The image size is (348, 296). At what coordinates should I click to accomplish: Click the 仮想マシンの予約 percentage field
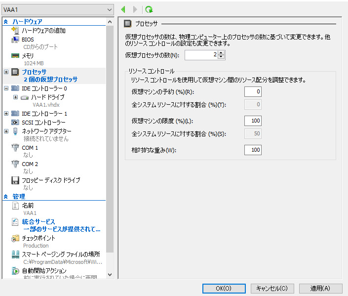click(253, 91)
